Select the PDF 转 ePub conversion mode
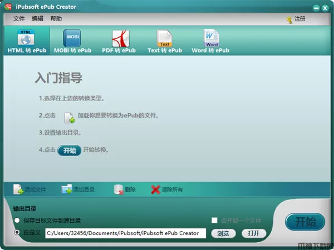This screenshot has height=250, width=334. coord(119,41)
